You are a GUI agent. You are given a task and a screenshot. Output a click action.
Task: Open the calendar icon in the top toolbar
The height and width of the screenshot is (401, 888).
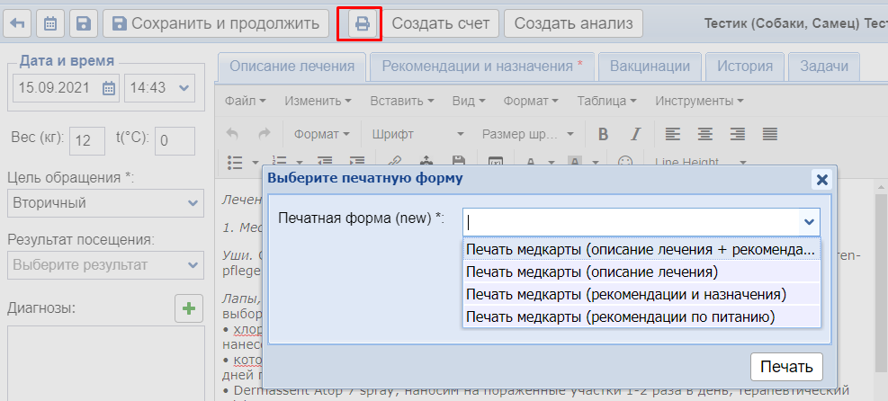coord(50,23)
